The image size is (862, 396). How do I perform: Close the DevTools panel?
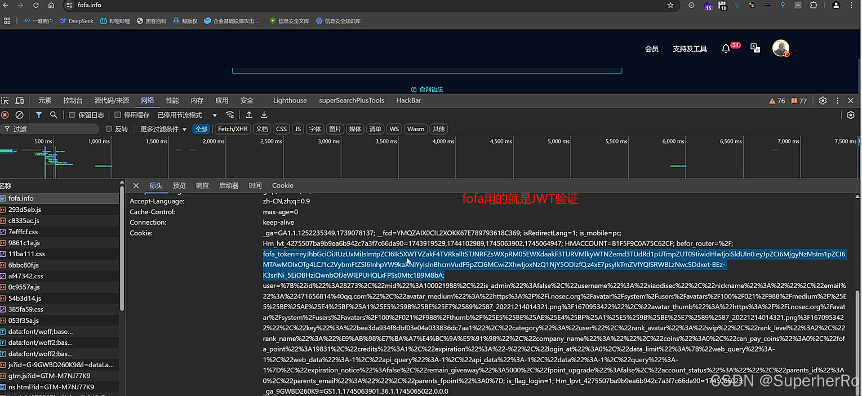pyautogui.click(x=851, y=101)
